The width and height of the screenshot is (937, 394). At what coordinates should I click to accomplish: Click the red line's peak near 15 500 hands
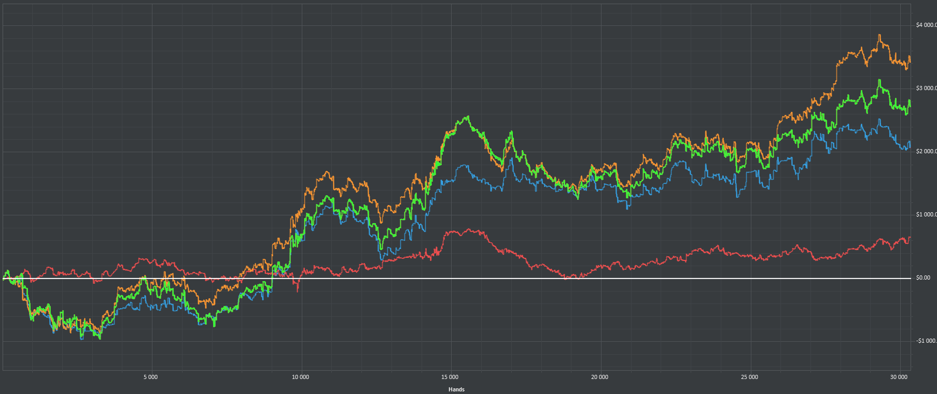[470, 229]
